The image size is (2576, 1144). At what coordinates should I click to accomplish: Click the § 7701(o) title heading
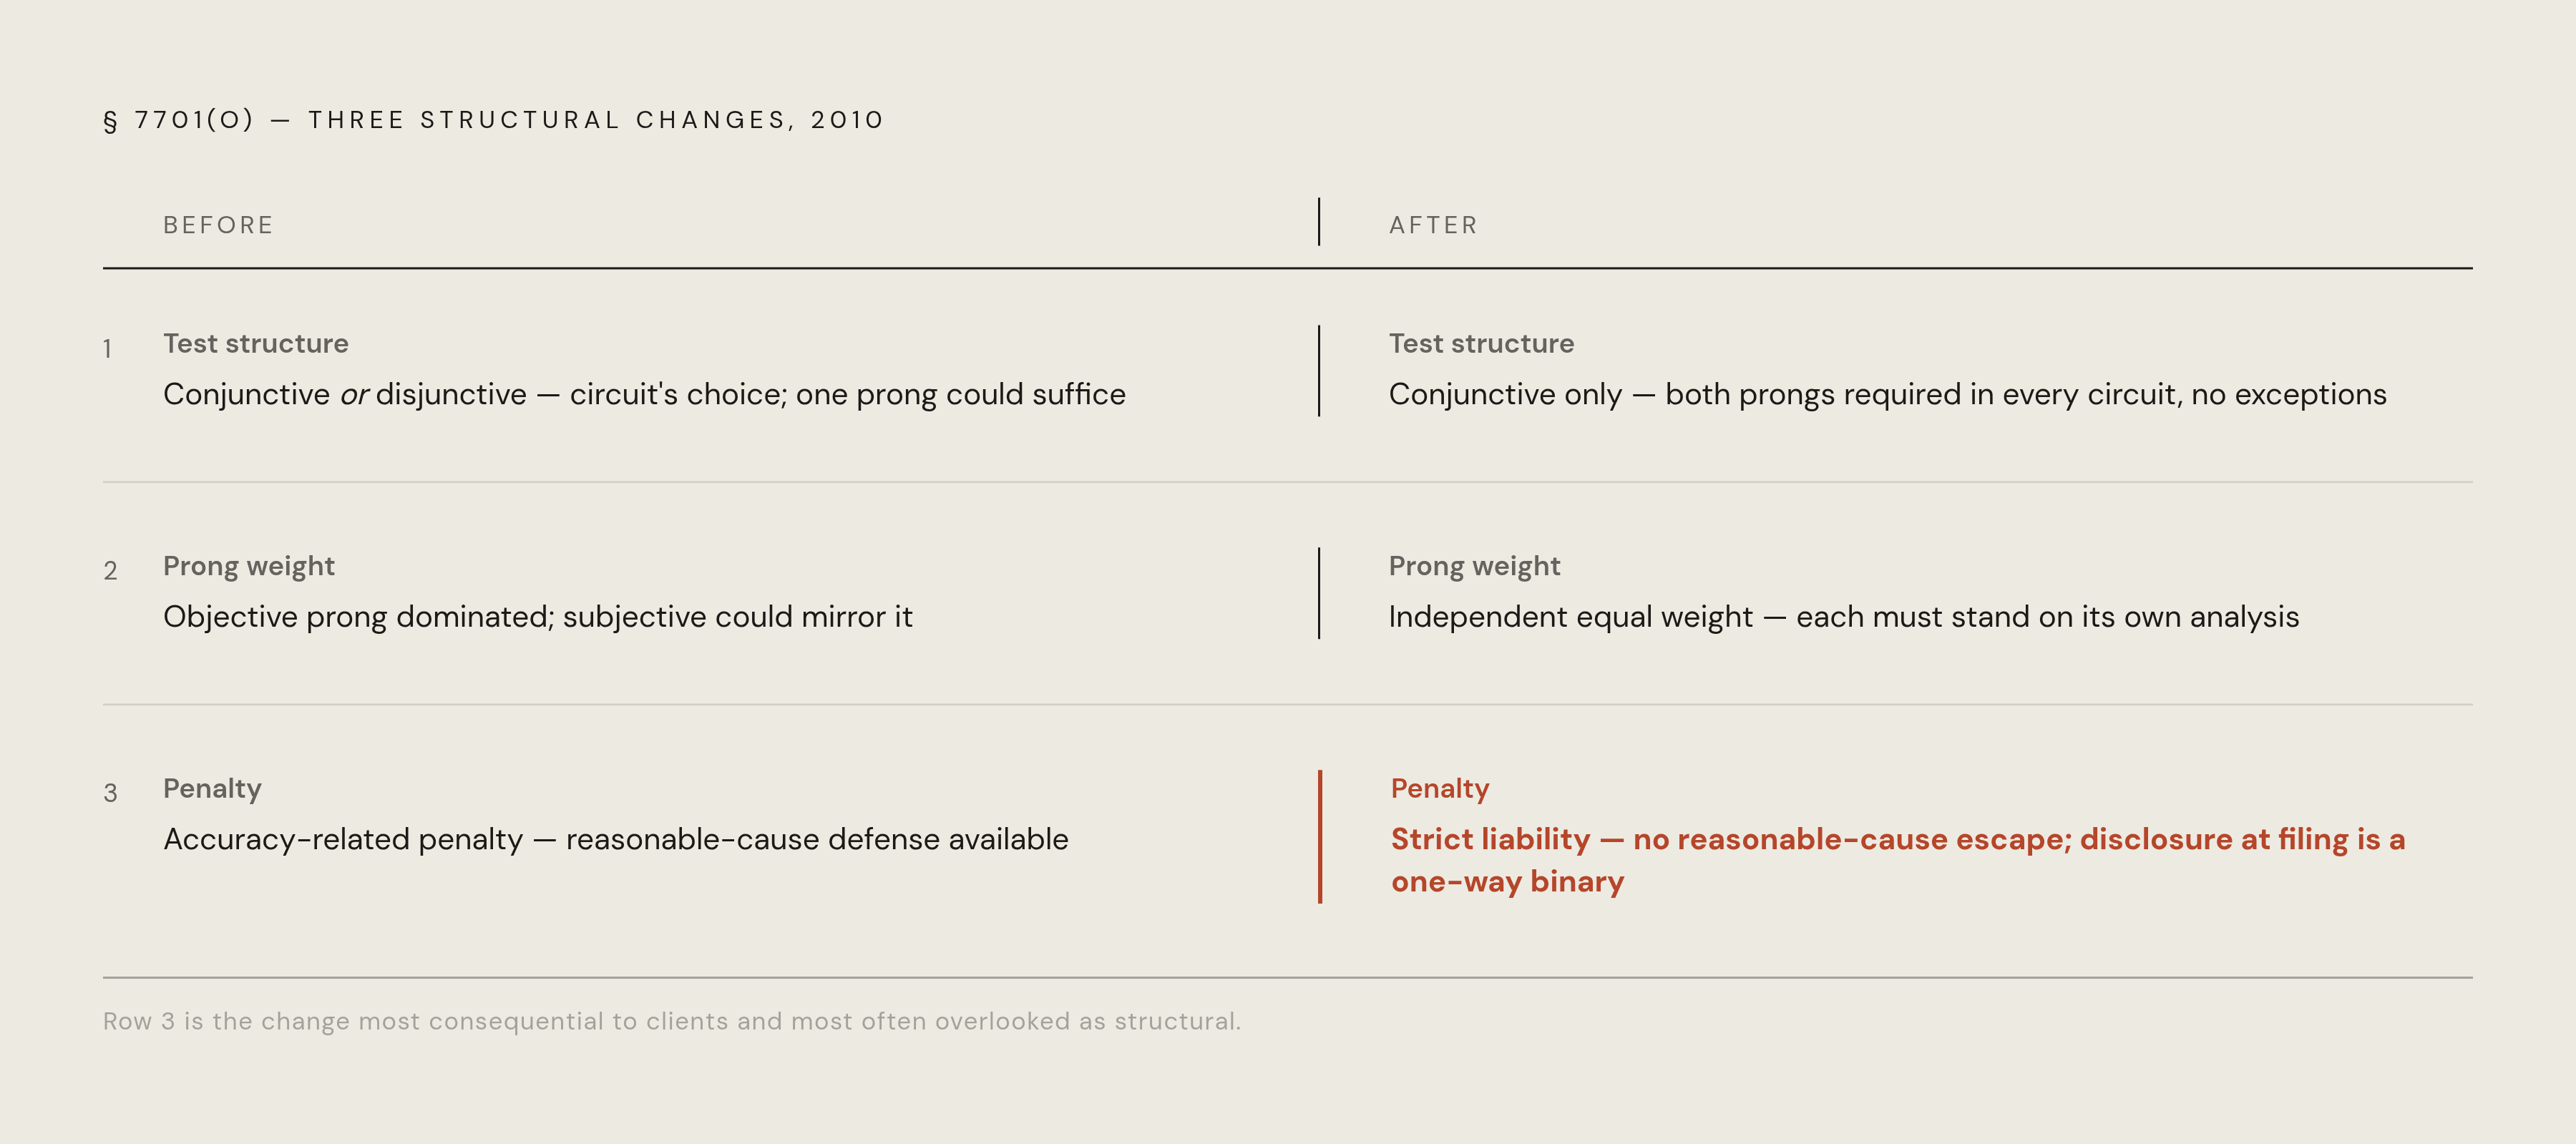pos(494,120)
